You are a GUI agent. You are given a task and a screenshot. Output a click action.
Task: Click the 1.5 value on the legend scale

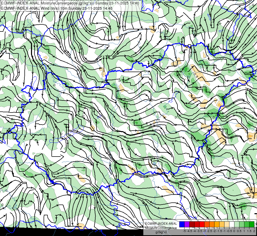pyautogui.click(x=249, y=231)
